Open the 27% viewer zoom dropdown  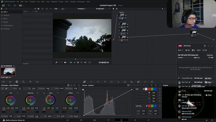point(57,9)
